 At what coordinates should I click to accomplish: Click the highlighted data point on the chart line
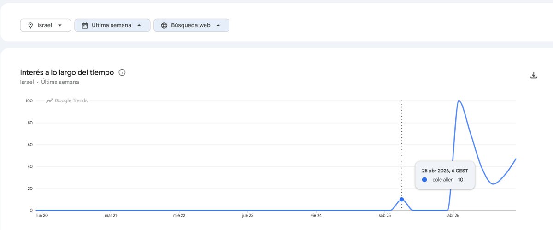point(401,199)
